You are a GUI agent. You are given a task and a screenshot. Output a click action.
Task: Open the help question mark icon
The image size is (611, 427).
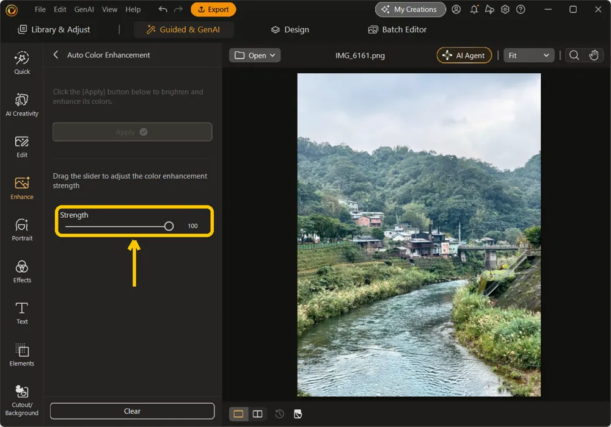pyautogui.click(x=521, y=9)
